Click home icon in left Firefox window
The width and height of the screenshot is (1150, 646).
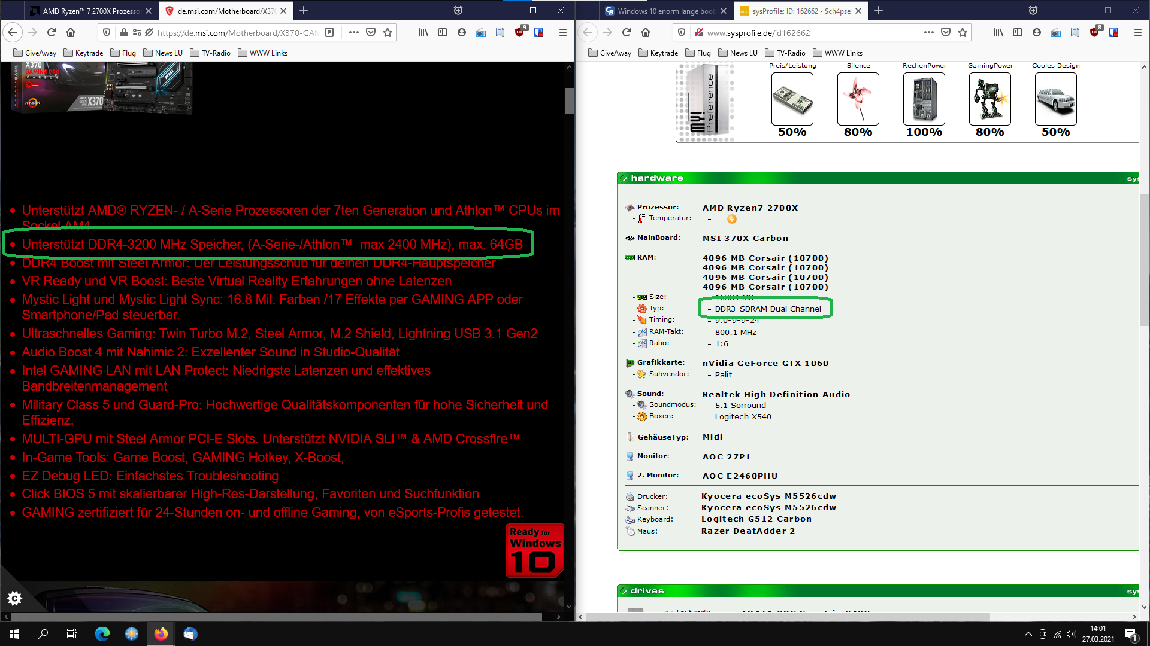click(x=71, y=32)
